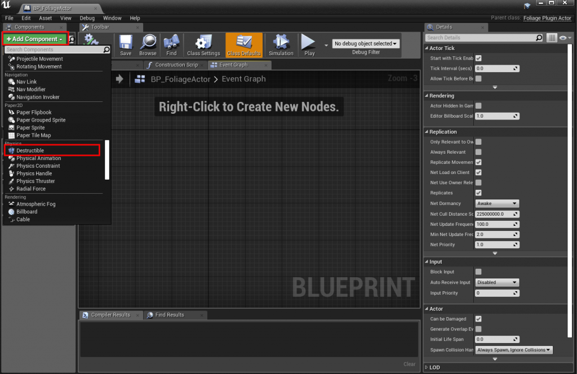Viewport: 577px width, 374px height.
Task: Add a Projectile Movement component
Action: point(40,59)
